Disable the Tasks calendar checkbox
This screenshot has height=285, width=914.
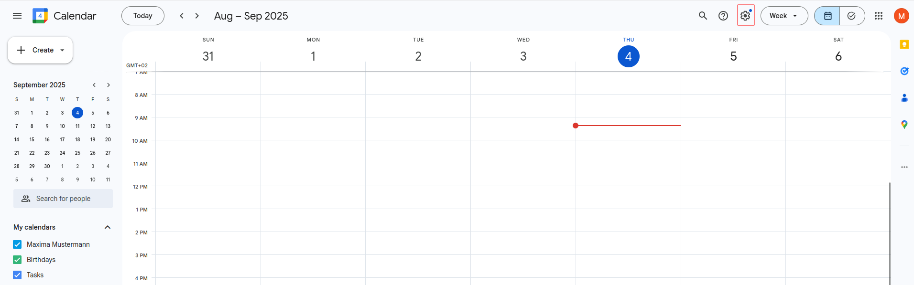click(17, 275)
